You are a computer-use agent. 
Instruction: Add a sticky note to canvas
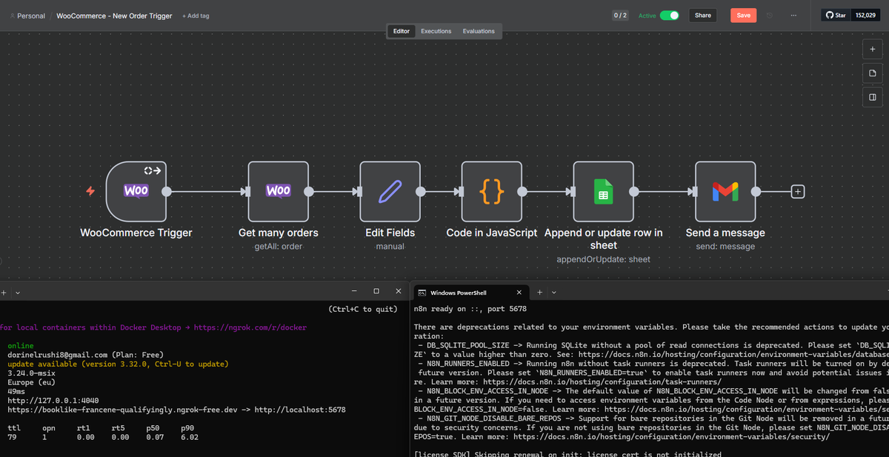point(873,73)
